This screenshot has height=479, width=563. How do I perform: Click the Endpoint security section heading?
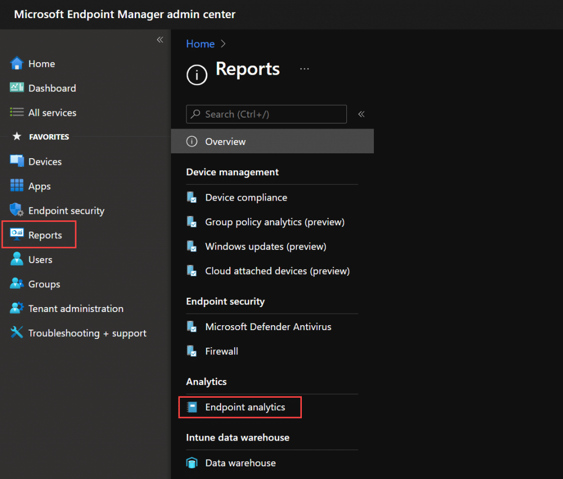(225, 301)
